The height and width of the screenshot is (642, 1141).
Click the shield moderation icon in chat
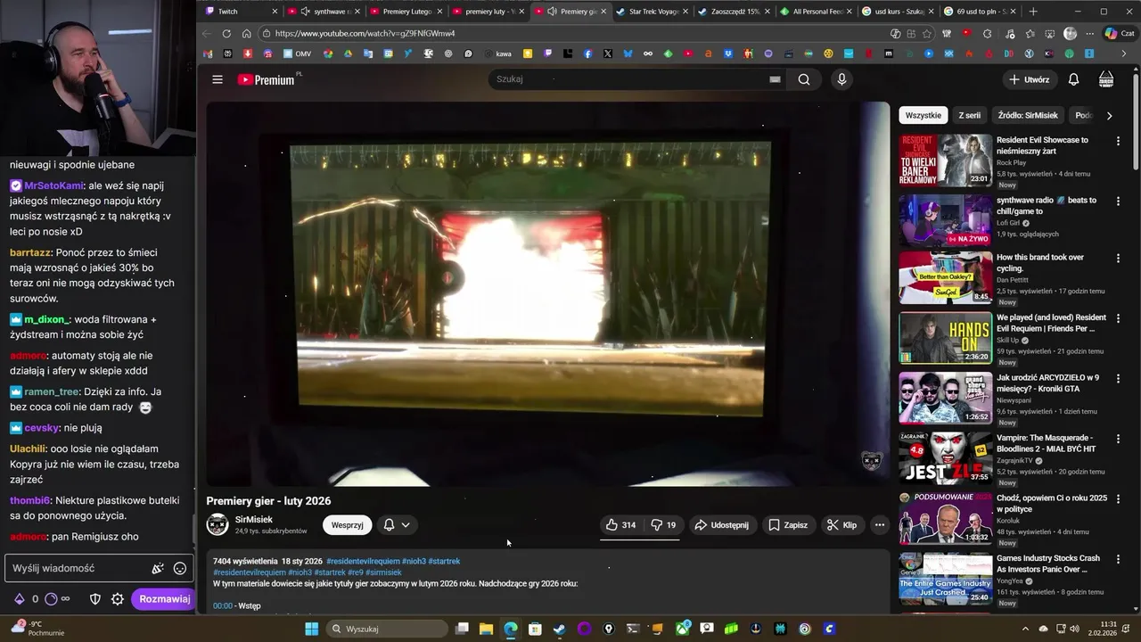pyautogui.click(x=95, y=599)
